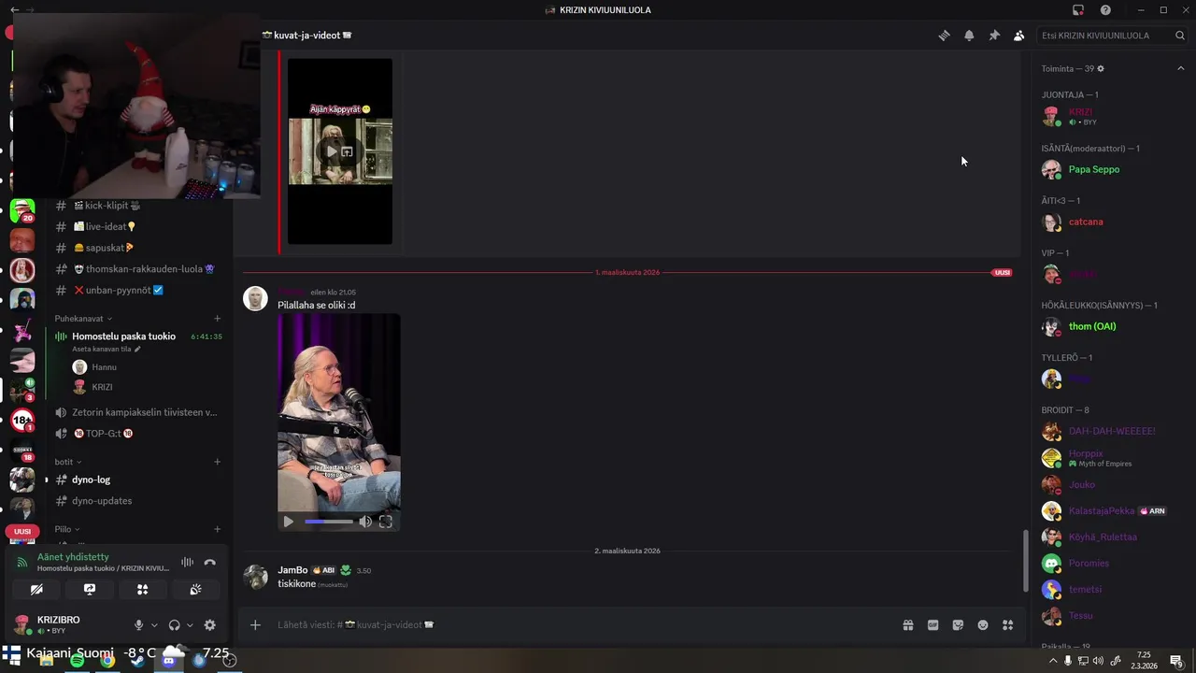The height and width of the screenshot is (673, 1196).
Task: Open activities button in voice panel
Action: [x=142, y=590]
